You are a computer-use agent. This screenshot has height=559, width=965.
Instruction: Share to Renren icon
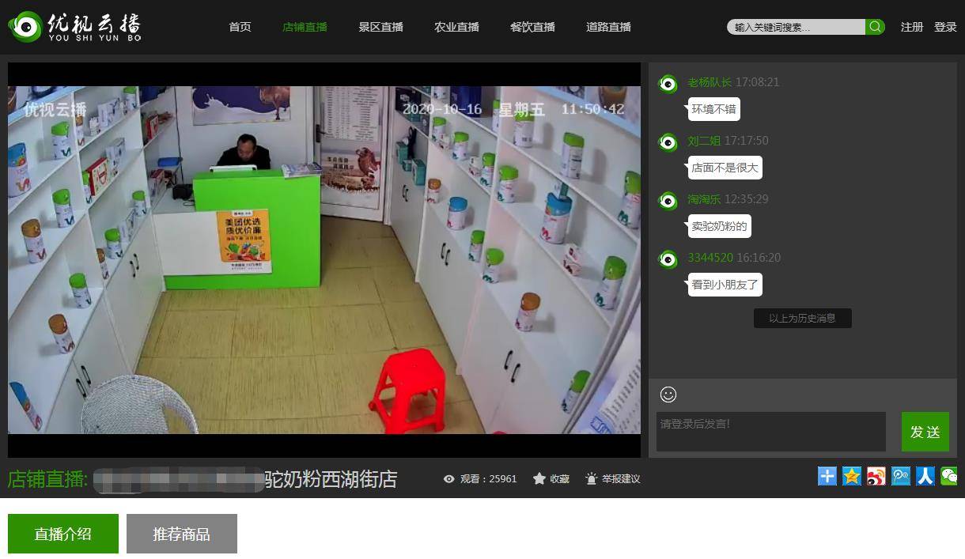coord(925,476)
